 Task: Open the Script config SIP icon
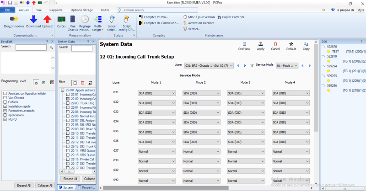click(x=127, y=19)
